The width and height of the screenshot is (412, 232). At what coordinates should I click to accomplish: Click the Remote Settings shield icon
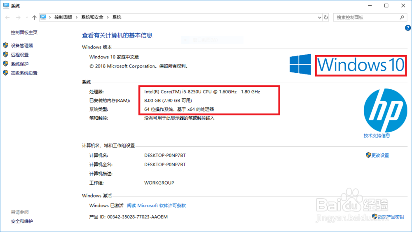(x=5, y=55)
